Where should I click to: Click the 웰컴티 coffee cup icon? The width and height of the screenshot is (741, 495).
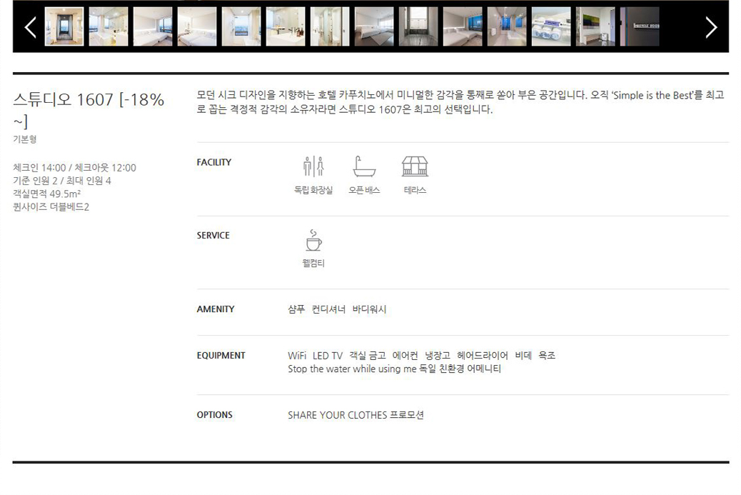pos(313,240)
